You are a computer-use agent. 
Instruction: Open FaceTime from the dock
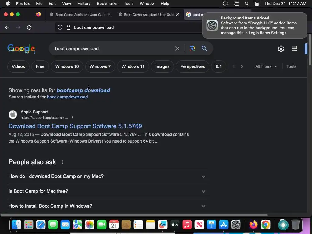point(102,225)
